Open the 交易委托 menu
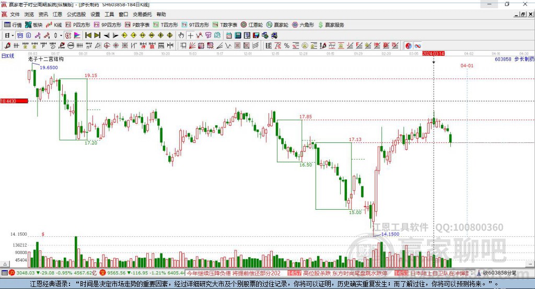Screen dimensions: 535x289 click(x=142, y=14)
